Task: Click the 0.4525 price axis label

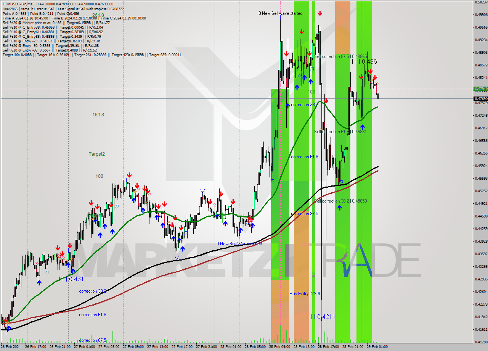Action: 481,191
